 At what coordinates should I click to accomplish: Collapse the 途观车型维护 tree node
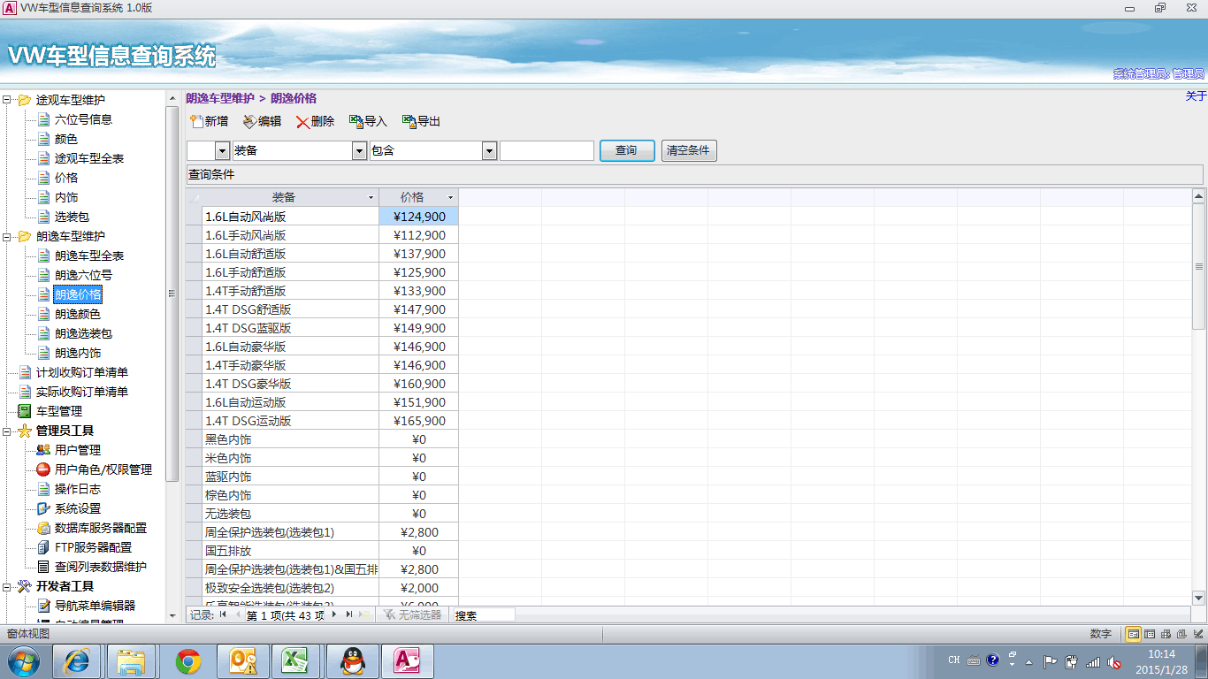[7, 100]
